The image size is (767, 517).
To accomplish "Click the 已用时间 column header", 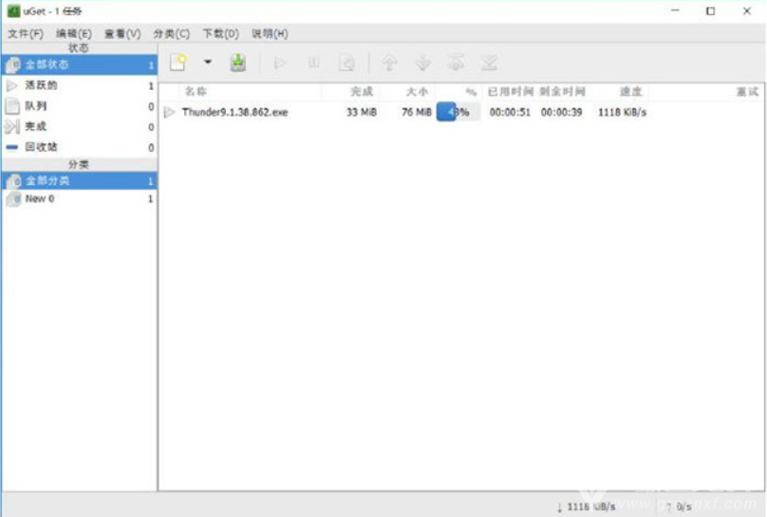I will 510,91.
